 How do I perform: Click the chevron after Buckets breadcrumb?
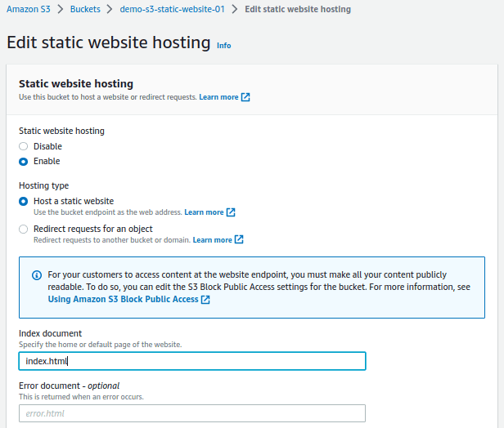pyautogui.click(x=110, y=9)
